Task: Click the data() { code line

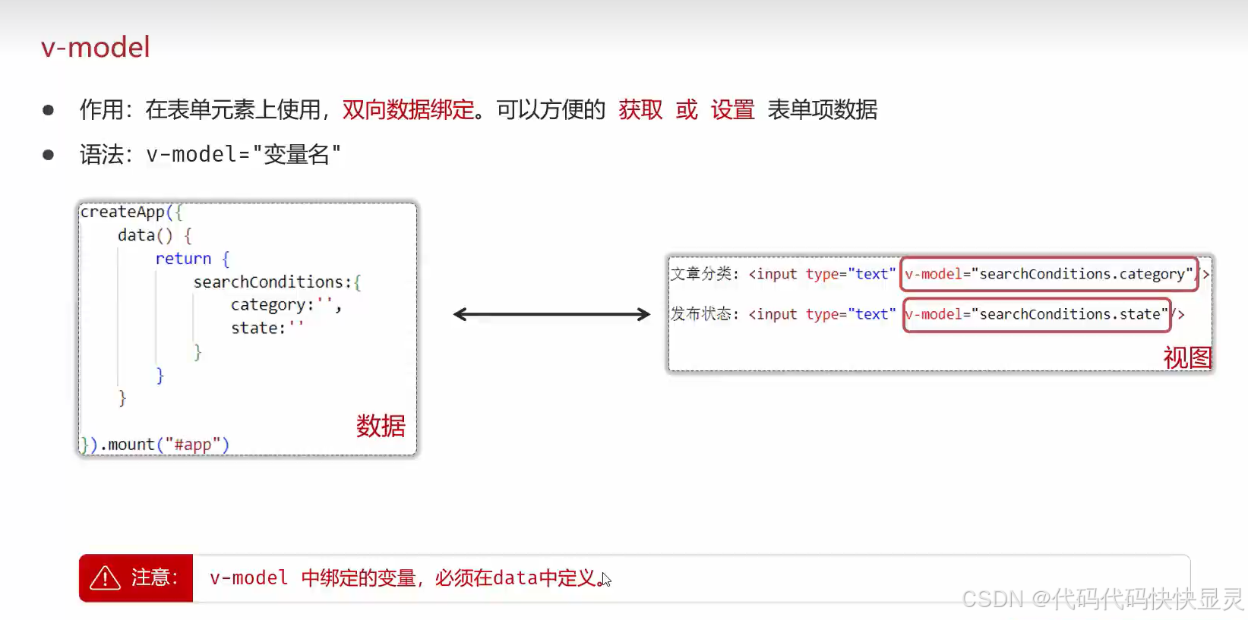Action: click(155, 235)
